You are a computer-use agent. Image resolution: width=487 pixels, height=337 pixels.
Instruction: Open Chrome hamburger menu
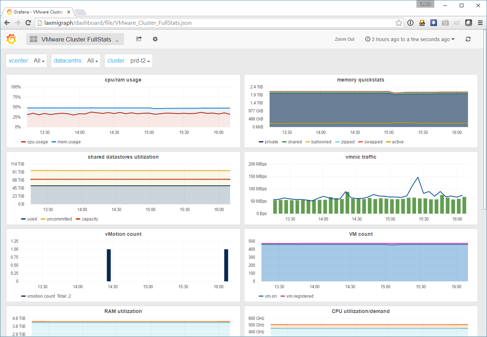click(480, 23)
